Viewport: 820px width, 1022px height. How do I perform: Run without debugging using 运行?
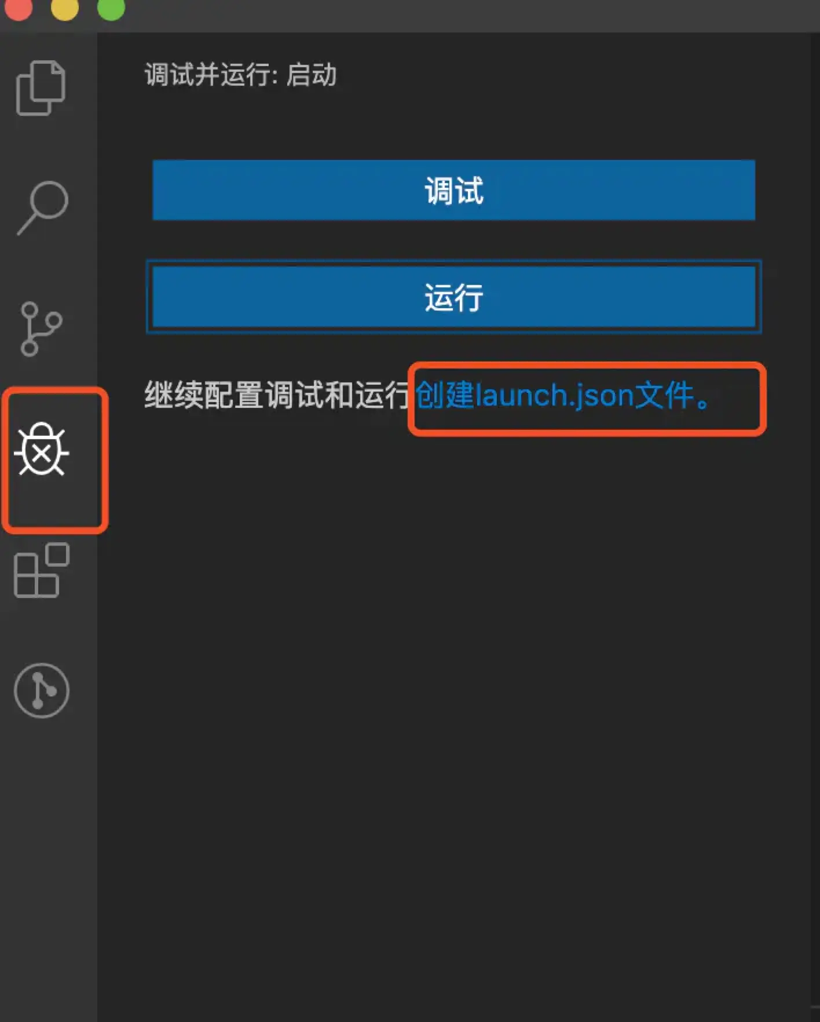pyautogui.click(x=453, y=297)
